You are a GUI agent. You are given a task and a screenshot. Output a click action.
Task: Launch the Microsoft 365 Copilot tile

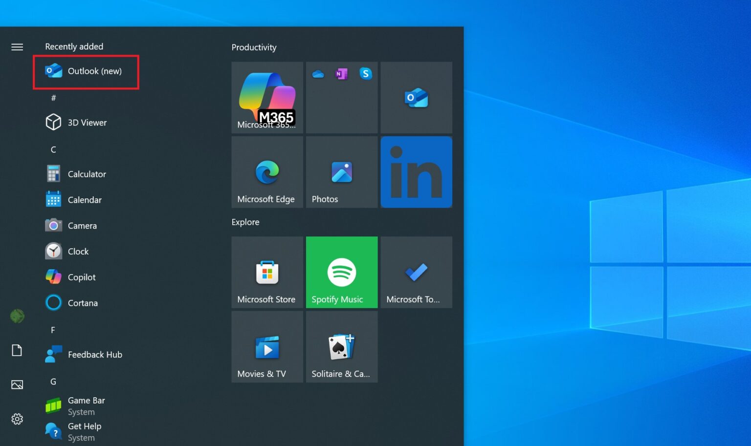point(267,97)
